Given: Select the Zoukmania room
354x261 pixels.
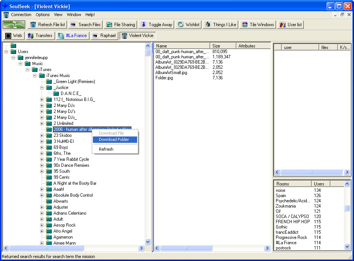Looking at the screenshot, I should 285,206.
